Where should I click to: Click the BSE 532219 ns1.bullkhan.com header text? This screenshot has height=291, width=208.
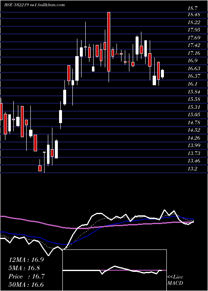click(x=35, y=5)
